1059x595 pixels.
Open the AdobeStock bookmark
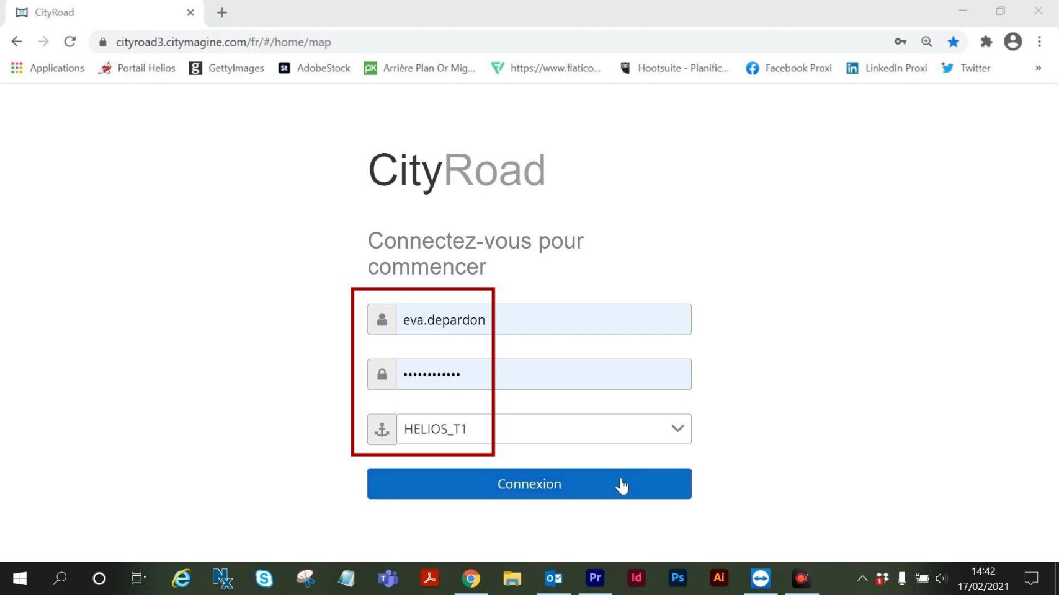coord(315,68)
